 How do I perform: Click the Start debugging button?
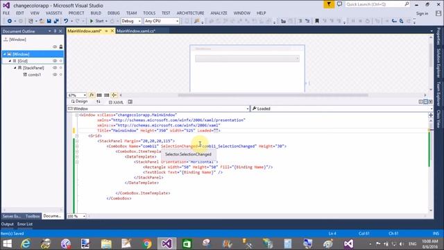[97, 21]
